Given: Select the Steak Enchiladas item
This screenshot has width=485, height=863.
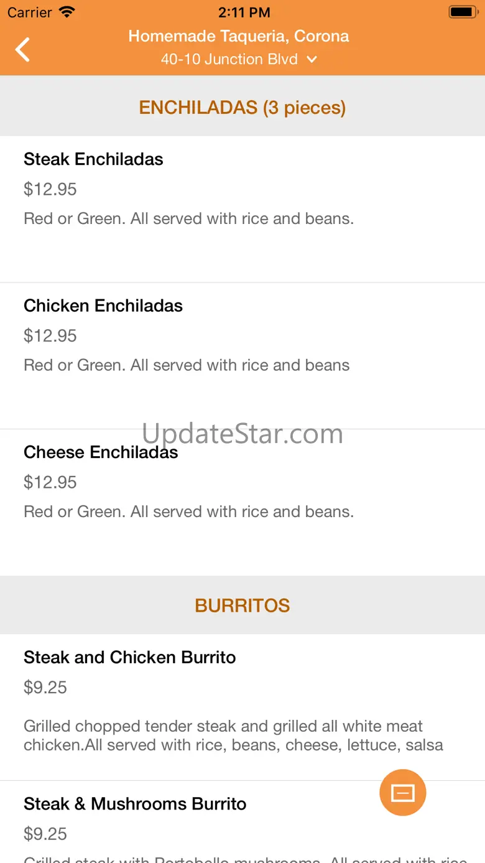Looking at the screenshot, I should [93, 159].
